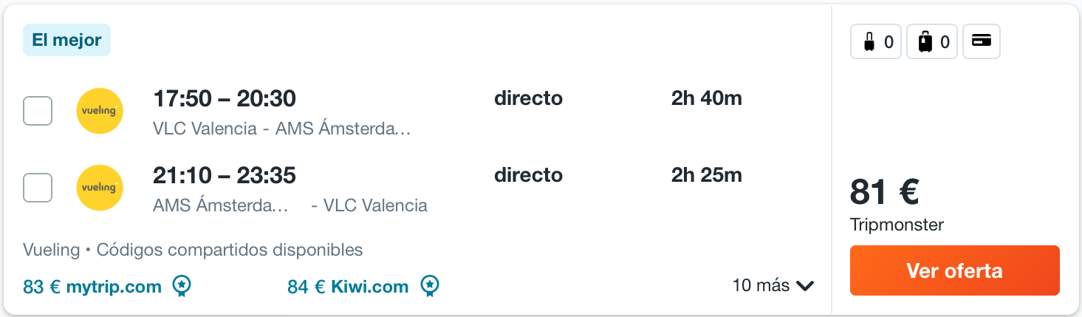Click the badge icon next to Kiwi.com
The height and width of the screenshot is (317, 1082).
[x=430, y=286]
